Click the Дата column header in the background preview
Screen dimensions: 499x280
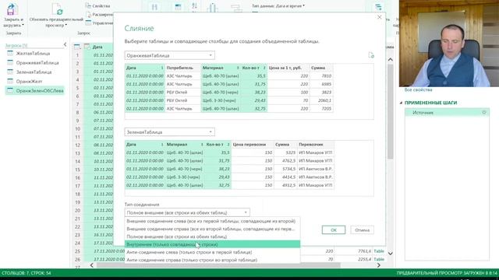(99, 47)
